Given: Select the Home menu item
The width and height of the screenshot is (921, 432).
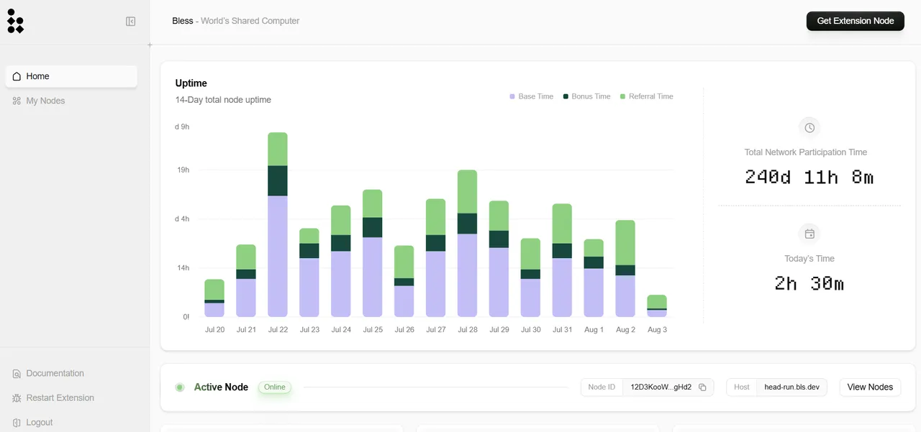Looking at the screenshot, I should click(71, 76).
